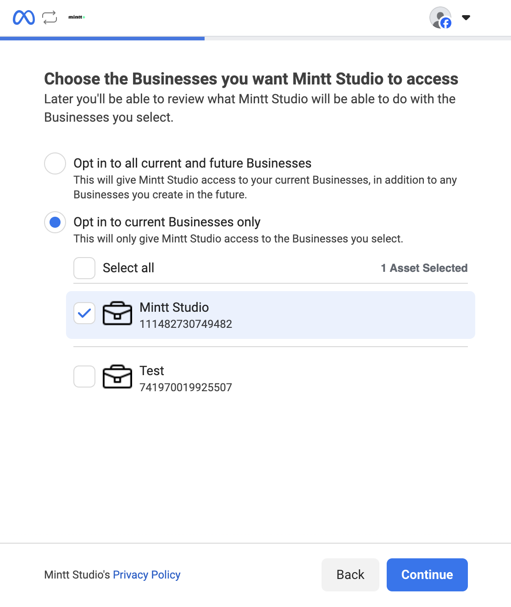Click the mintt app logo in the header
The width and height of the screenshot is (511, 607).
(x=76, y=17)
